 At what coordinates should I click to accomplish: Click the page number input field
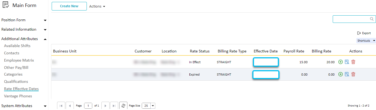pos(88,106)
